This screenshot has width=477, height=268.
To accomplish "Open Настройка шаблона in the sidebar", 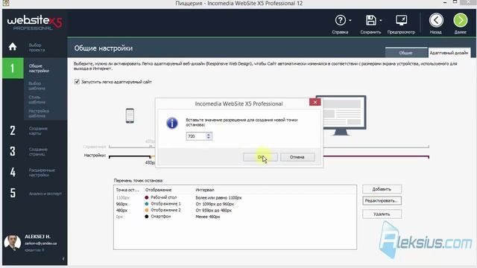I will [x=39, y=113].
